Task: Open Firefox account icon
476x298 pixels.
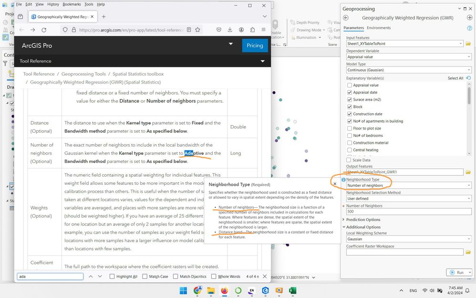Action: 241,30
